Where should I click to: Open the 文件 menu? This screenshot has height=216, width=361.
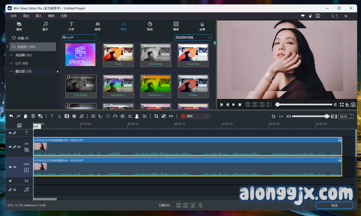click(x=14, y=16)
